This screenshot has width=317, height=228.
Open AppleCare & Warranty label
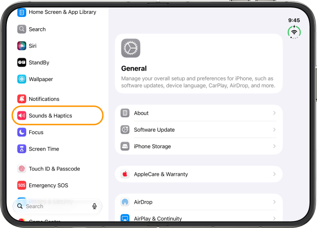click(x=161, y=174)
